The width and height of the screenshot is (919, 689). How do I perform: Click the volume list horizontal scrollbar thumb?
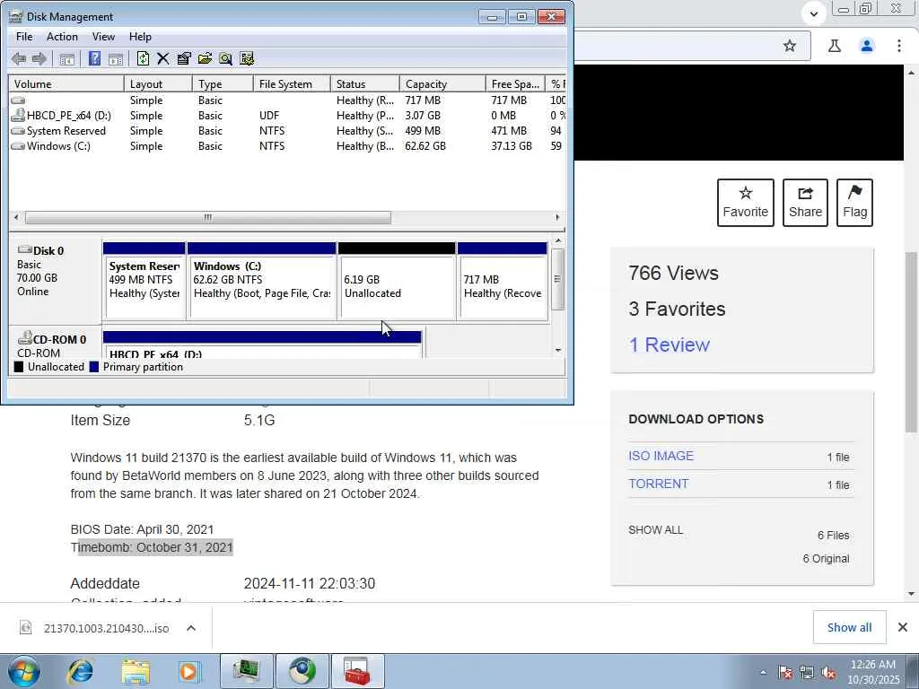point(207,217)
